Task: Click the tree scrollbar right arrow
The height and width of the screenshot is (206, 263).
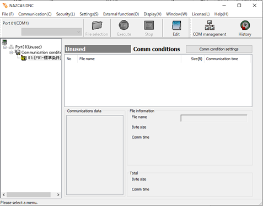Action: (x=58, y=194)
